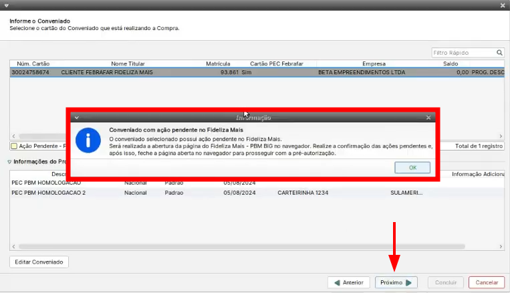Click the magnifier icon in Filtro Rápido
510x293 pixels.
pos(499,52)
